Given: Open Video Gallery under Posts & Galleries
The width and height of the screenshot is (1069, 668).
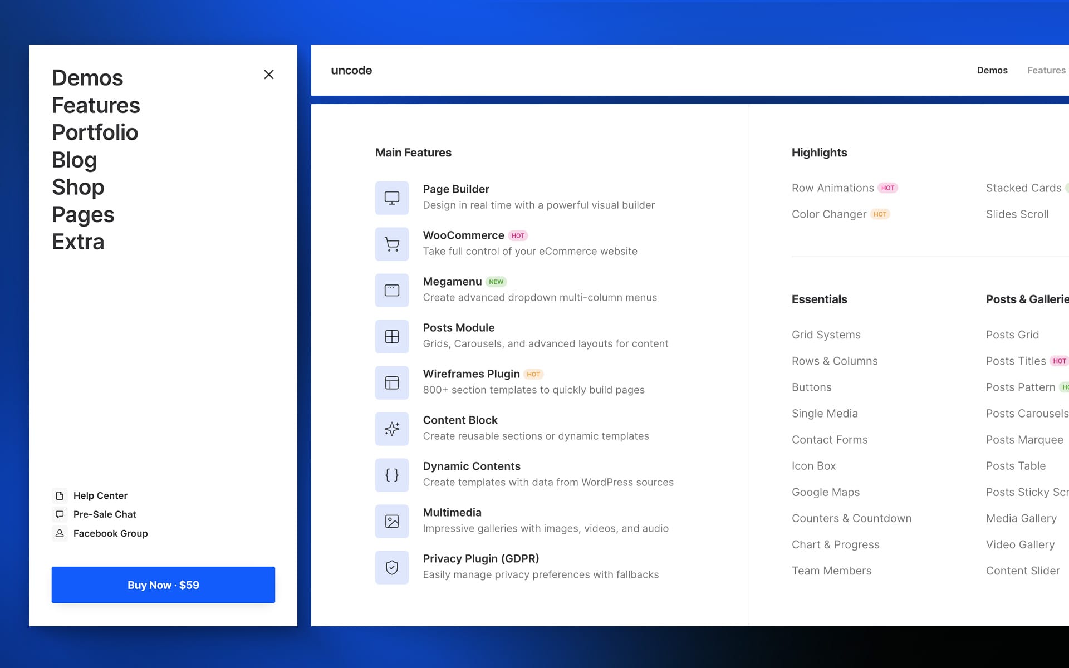Looking at the screenshot, I should pos(1020,544).
